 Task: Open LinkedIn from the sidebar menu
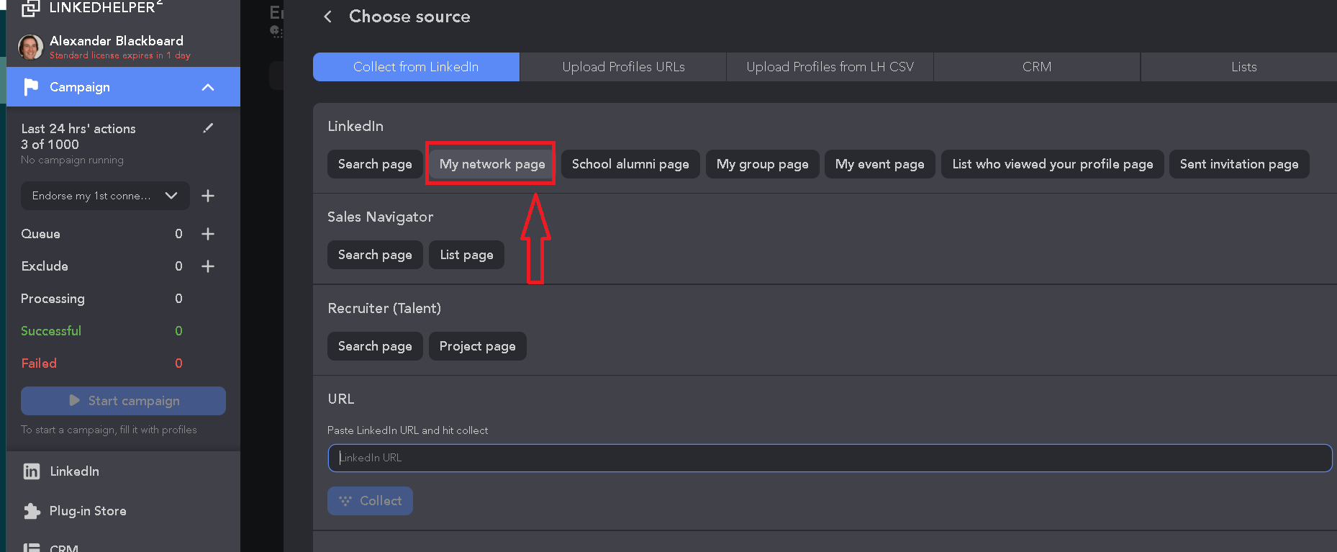pos(75,471)
